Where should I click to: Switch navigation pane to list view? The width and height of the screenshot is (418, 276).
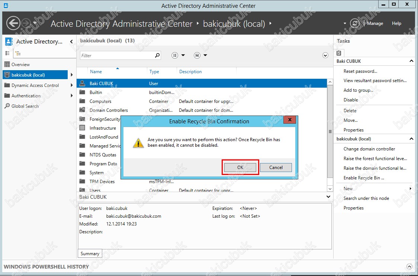click(x=7, y=53)
